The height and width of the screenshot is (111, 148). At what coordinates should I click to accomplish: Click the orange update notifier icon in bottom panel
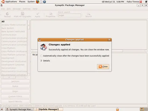[x=118, y=109]
